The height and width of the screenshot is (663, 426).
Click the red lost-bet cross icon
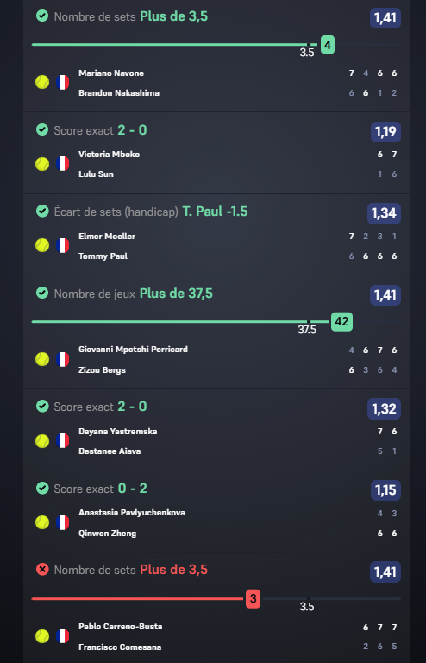[x=42, y=570]
